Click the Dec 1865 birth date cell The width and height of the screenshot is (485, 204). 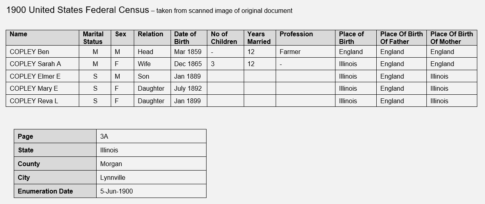point(189,64)
